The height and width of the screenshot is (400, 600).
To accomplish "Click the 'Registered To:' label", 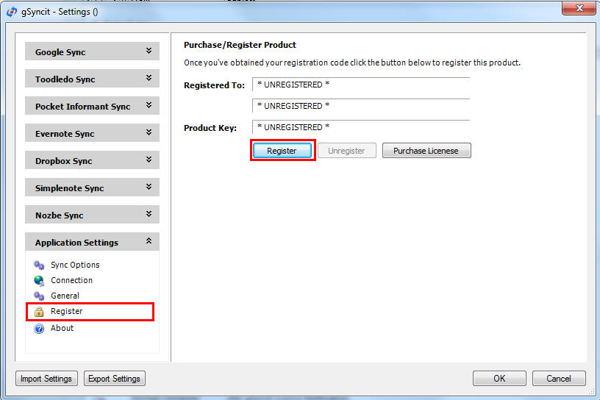I will (214, 85).
